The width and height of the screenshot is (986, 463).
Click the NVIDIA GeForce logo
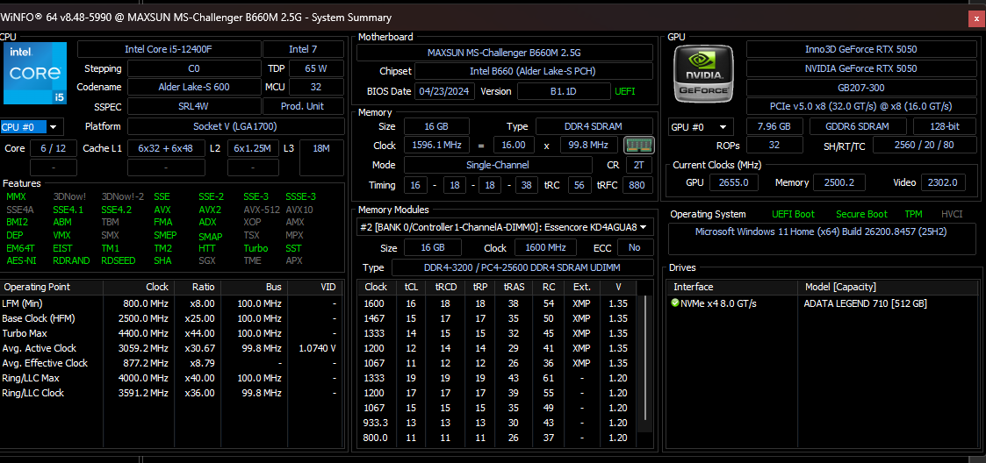click(703, 74)
